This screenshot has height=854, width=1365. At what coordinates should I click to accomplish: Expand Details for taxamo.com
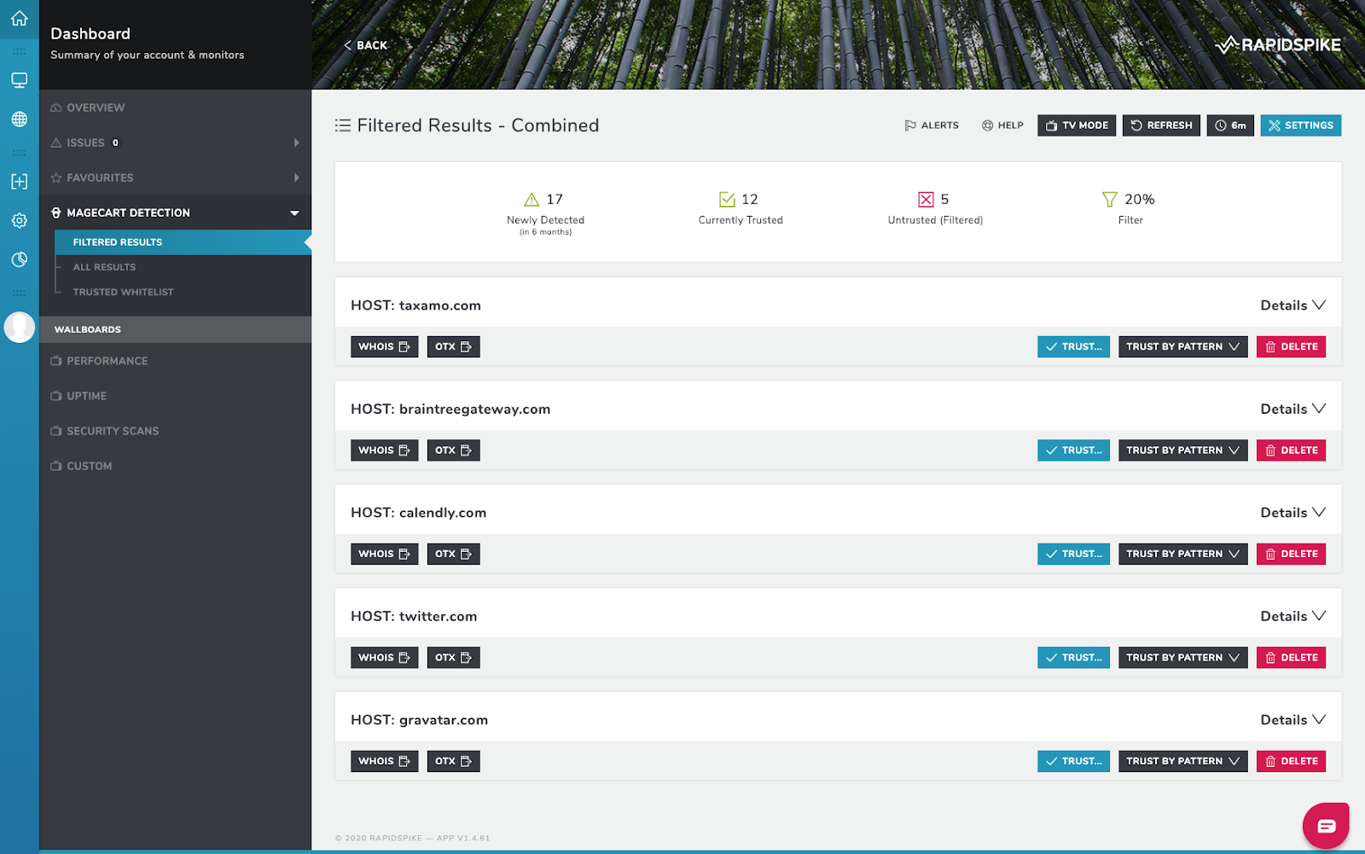(x=1292, y=305)
